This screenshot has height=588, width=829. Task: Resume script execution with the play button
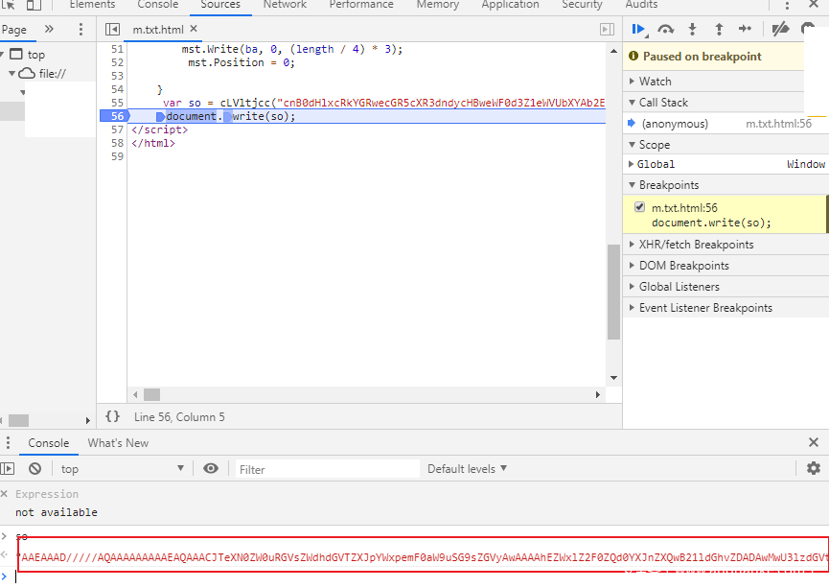[x=638, y=30]
